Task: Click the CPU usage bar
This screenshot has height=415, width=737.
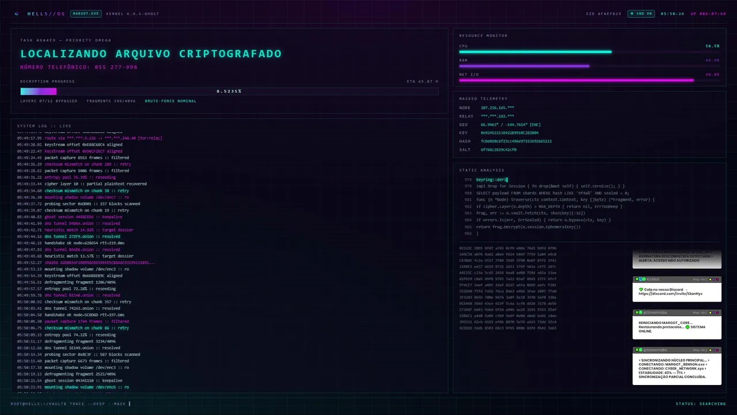Action: 589,52
